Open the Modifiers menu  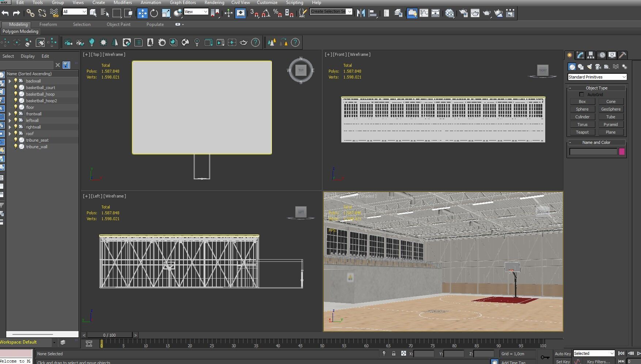(x=123, y=3)
